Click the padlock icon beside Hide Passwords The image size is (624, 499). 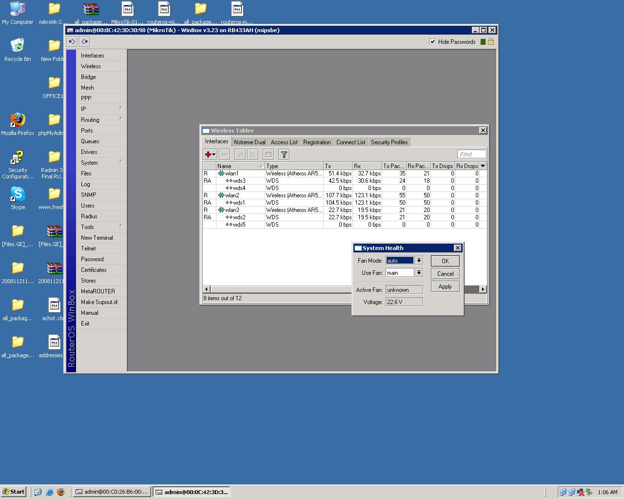pyautogui.click(x=491, y=42)
